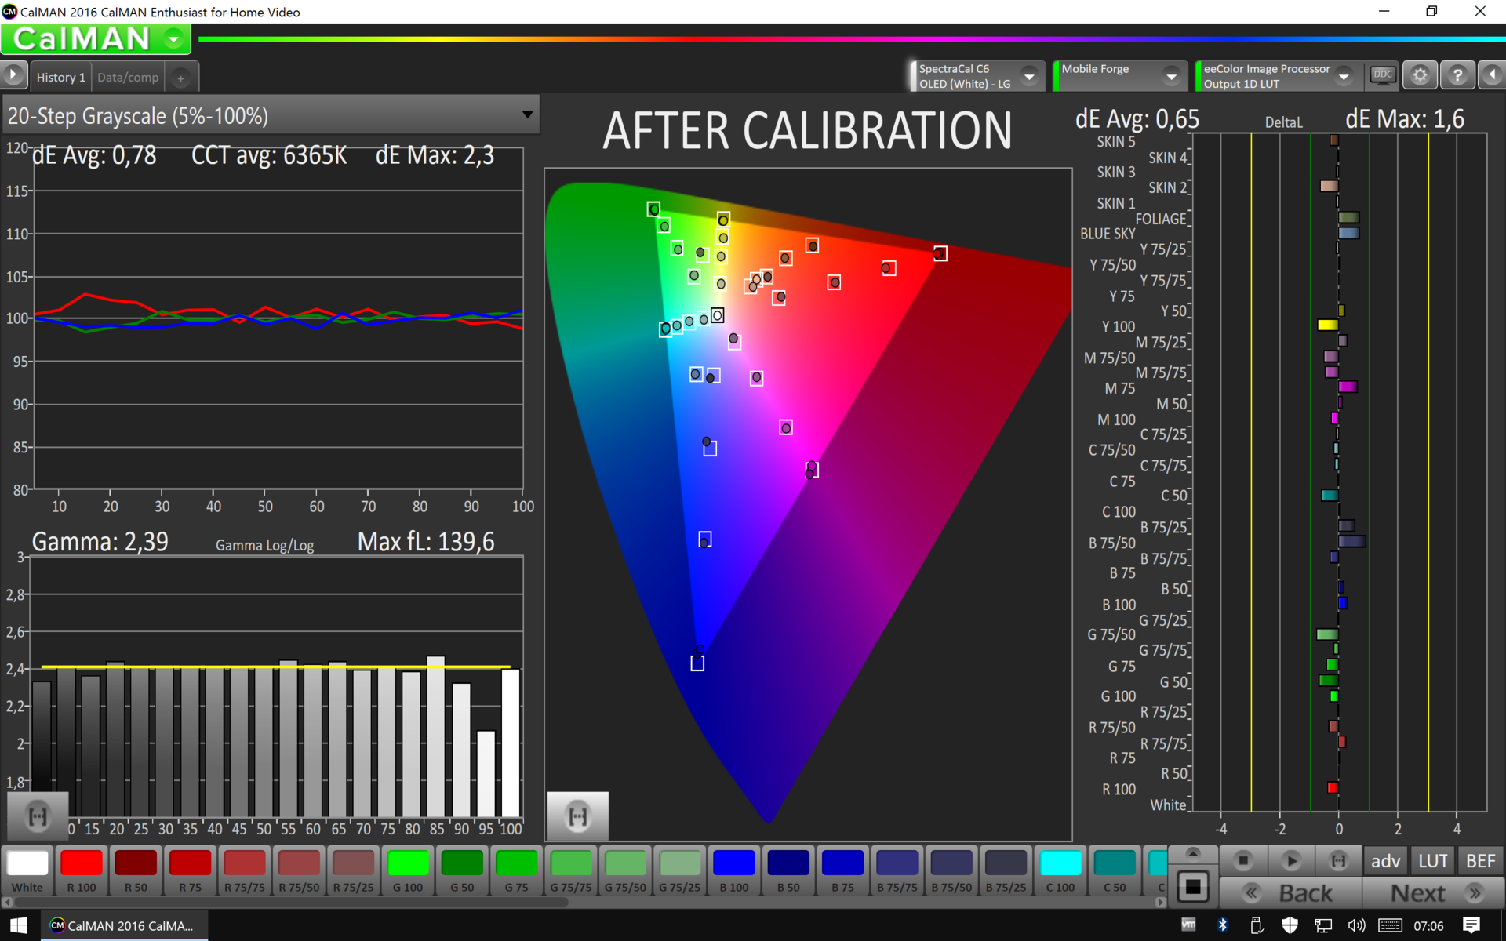Click zoom icon under CIE chart
This screenshot has width=1506, height=941.
[x=578, y=816]
